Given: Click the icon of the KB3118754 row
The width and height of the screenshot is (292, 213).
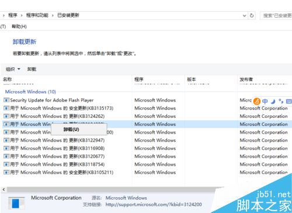Looking at the screenshot, I should point(6,165).
